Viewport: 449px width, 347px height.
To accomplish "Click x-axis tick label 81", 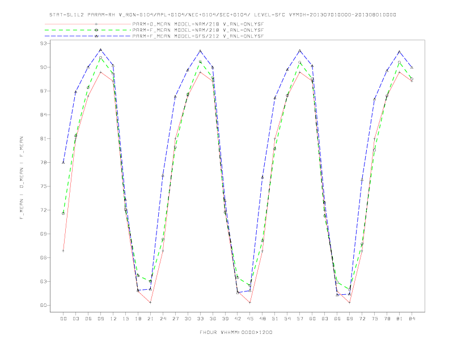I will pyautogui.click(x=400, y=319).
